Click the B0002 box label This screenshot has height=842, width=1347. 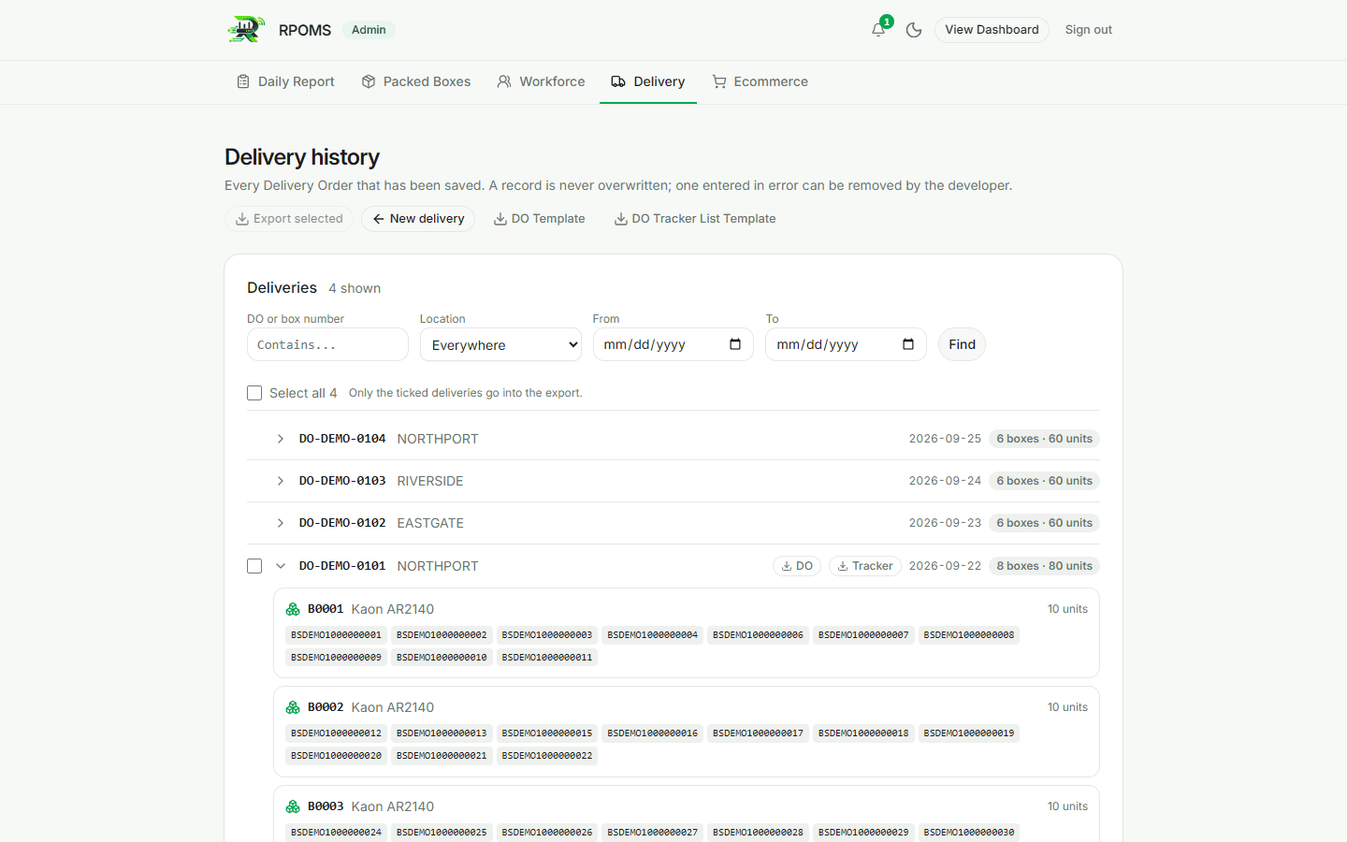[x=326, y=707]
